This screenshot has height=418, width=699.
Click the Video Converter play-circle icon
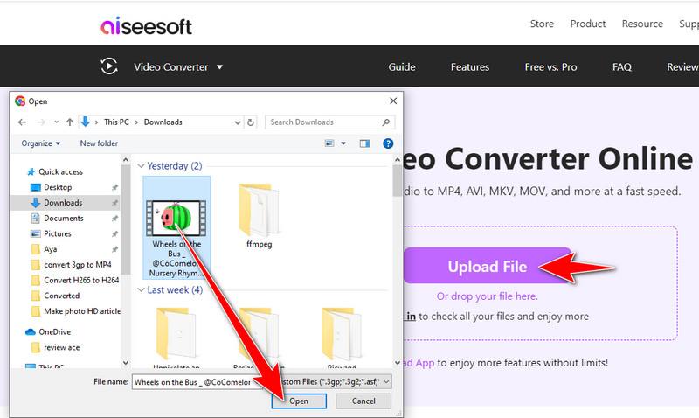pyautogui.click(x=109, y=67)
